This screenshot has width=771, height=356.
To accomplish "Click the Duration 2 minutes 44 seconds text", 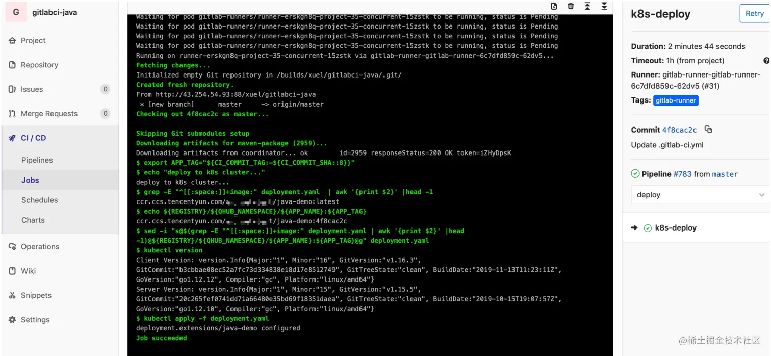I will (x=688, y=46).
